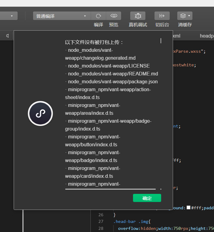This screenshot has width=214, height=232.
Task: Click the badge-group/index.d.ts entry
Action: coord(108,125)
